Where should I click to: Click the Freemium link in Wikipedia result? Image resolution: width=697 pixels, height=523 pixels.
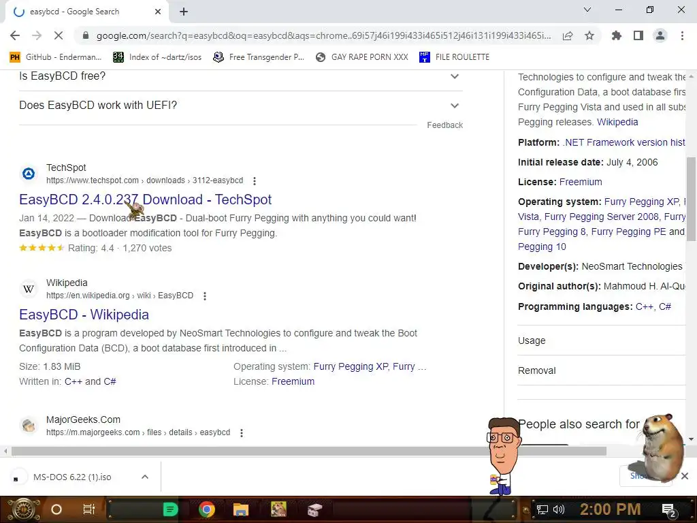click(x=293, y=381)
